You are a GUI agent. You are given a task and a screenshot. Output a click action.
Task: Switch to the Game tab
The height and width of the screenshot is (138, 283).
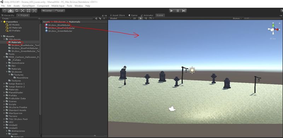(x=133, y=15)
